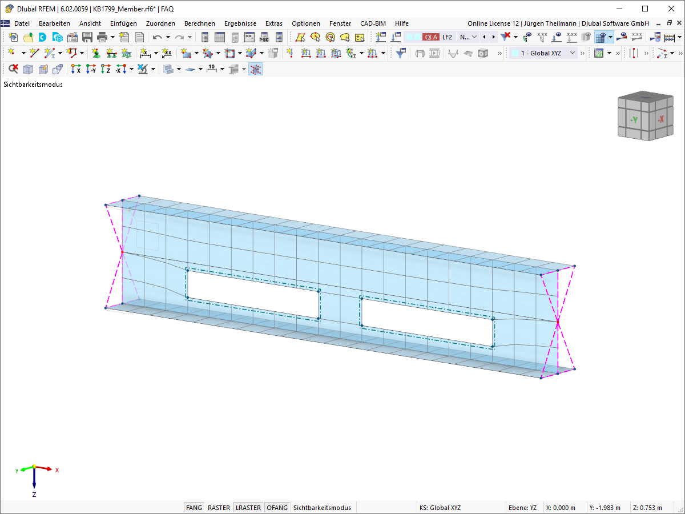Image resolution: width=685 pixels, height=514 pixels.
Task: Open the Bearbeiten menu
Action: (55, 23)
